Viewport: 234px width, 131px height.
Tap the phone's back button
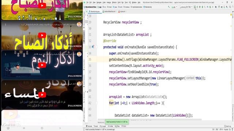click(60, 128)
